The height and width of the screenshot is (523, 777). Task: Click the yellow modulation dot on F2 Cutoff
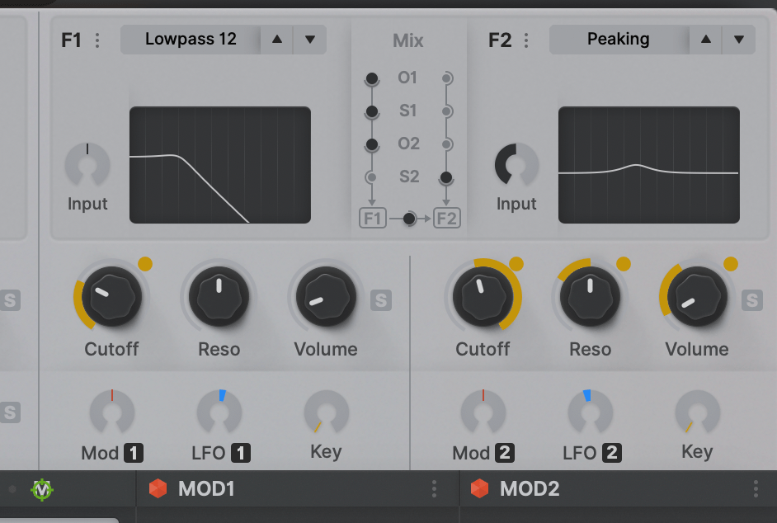pyautogui.click(x=516, y=264)
